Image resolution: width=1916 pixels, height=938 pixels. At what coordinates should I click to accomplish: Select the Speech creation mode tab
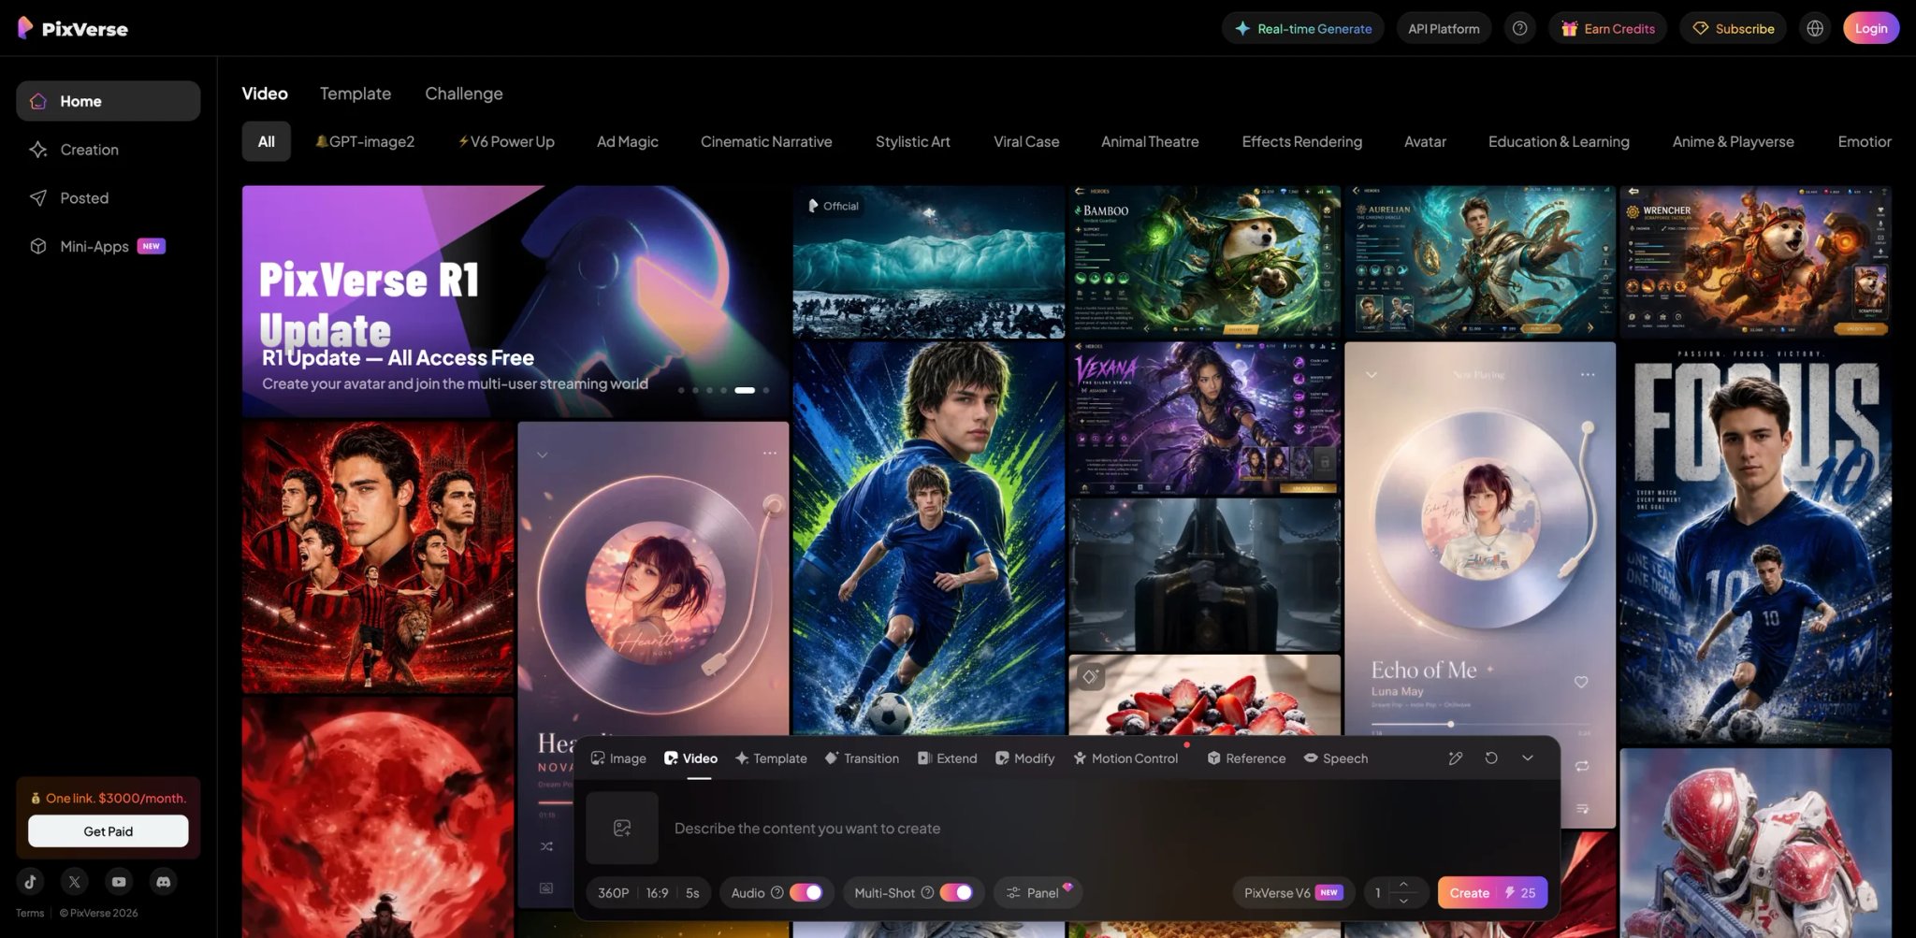[1336, 758]
